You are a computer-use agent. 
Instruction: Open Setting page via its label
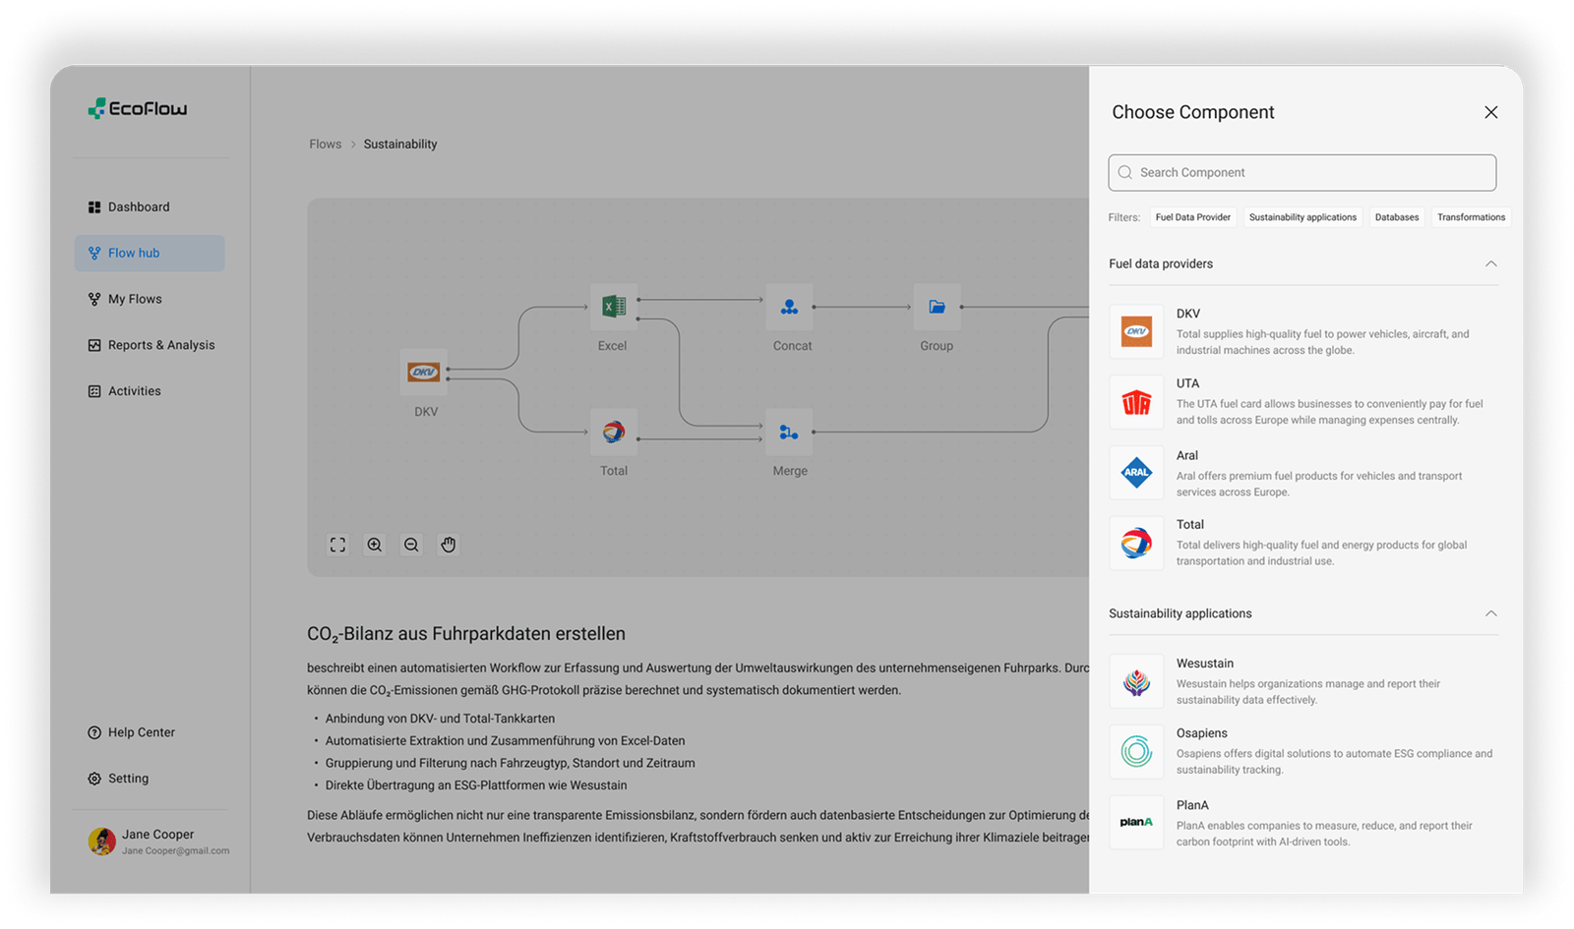(128, 779)
